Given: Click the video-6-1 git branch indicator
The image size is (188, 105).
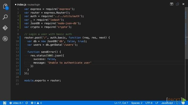Looking at the screenshot, I should (16, 103).
